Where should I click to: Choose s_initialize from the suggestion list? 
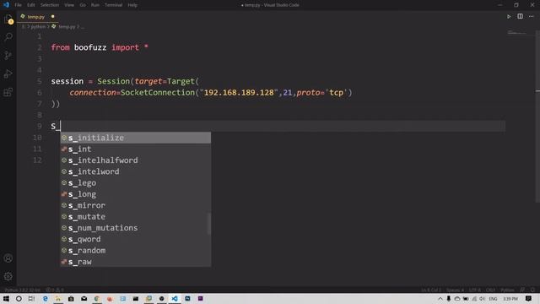click(136, 138)
